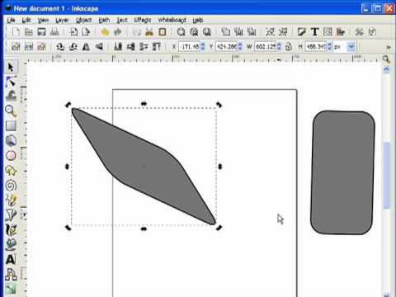Viewport: 396px width, 297px height.
Task: Zoom to fit drawing
Action: (194, 32)
